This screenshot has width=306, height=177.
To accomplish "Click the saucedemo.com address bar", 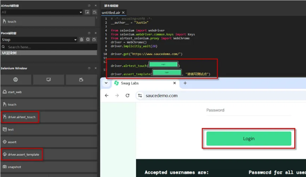I will 221,96.
